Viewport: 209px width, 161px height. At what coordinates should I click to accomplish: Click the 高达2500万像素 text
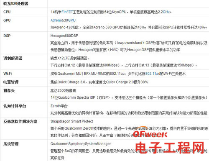[63, 91]
